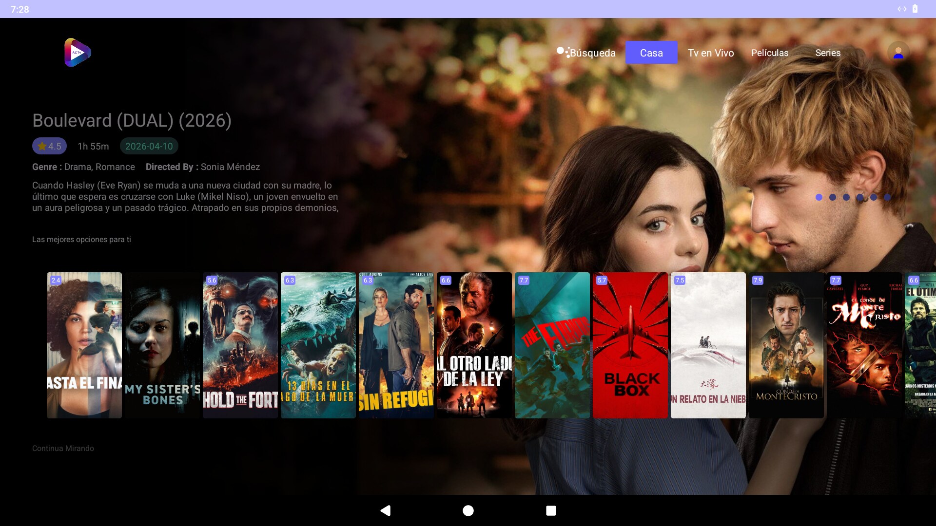Open Al Otro Lado de la Ley poster
This screenshot has width=936, height=526.
coord(474,345)
